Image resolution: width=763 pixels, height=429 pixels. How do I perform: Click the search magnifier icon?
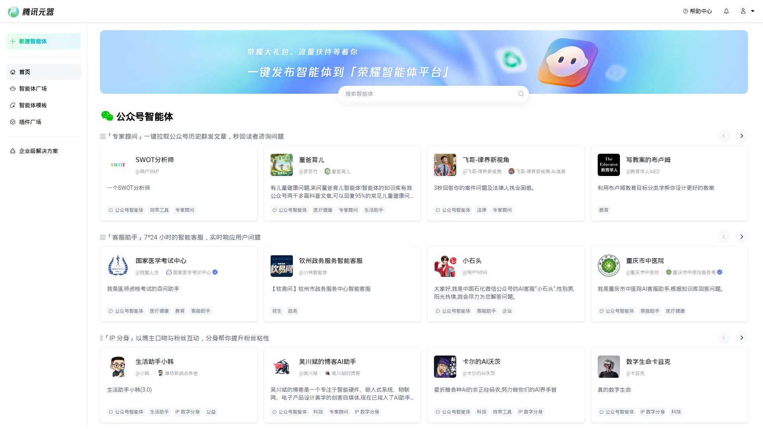click(x=521, y=94)
